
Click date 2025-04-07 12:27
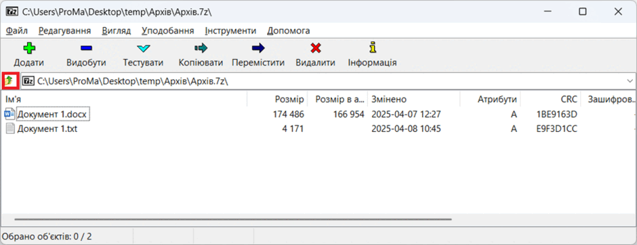tap(406, 115)
